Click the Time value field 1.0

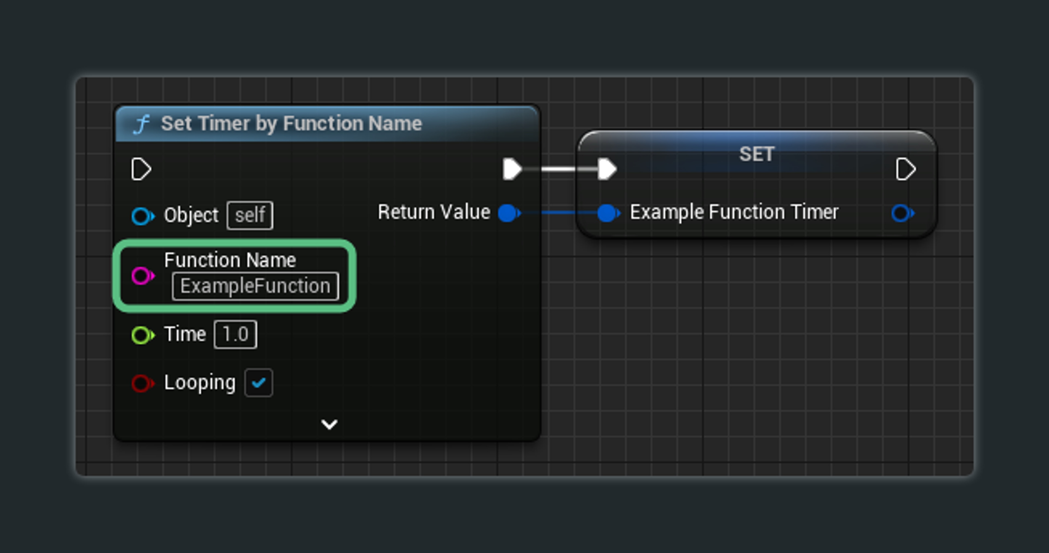pyautogui.click(x=235, y=335)
